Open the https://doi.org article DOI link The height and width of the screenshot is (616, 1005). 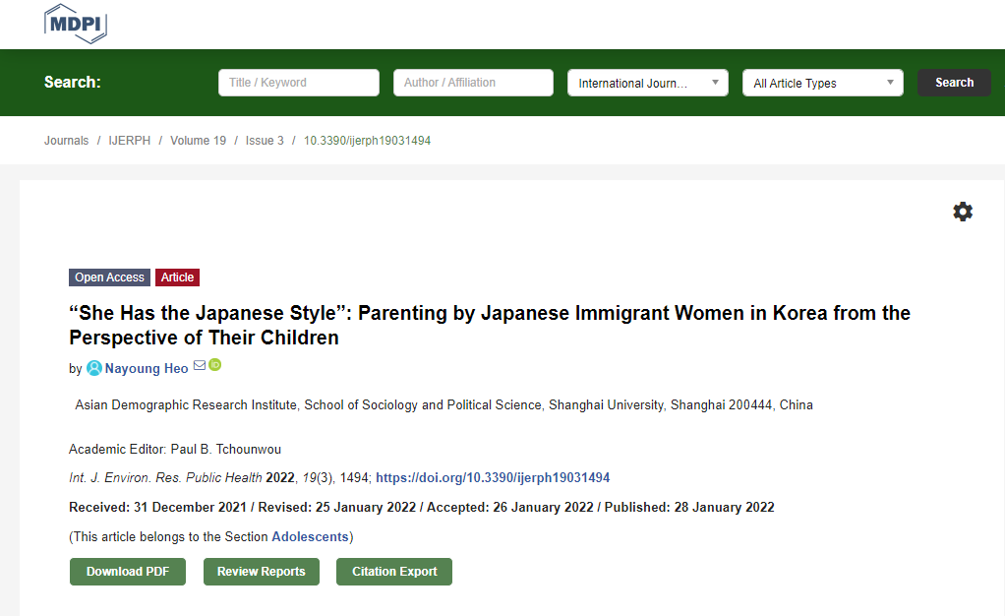[x=493, y=478]
